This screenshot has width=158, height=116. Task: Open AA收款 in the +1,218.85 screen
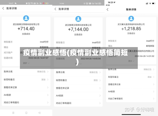(131, 91)
